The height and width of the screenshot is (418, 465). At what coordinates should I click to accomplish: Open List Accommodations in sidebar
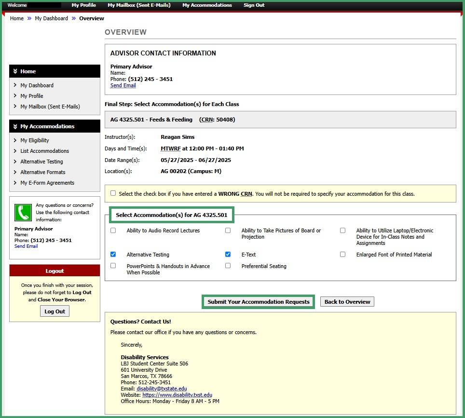tap(44, 151)
